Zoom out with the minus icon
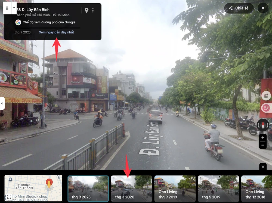This screenshot has width=272, height=203. [262, 145]
